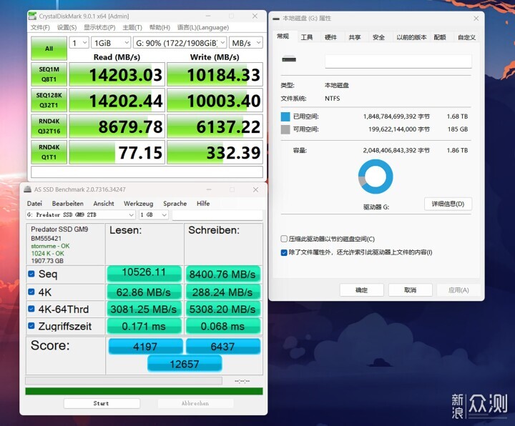Run the RND4K Q32T16 test
The image size is (515, 426).
point(49,126)
